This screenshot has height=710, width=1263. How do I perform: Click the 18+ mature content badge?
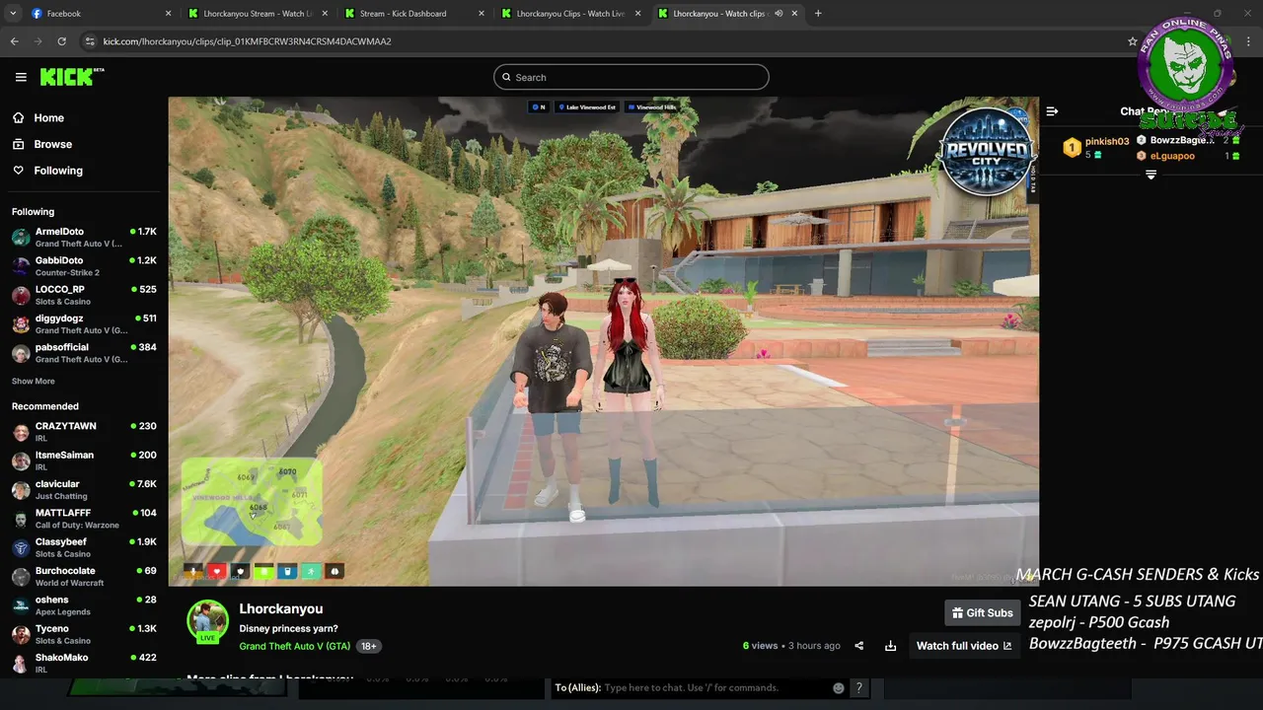tap(368, 646)
